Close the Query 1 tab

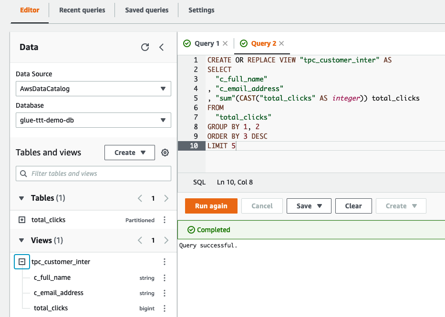tap(225, 43)
